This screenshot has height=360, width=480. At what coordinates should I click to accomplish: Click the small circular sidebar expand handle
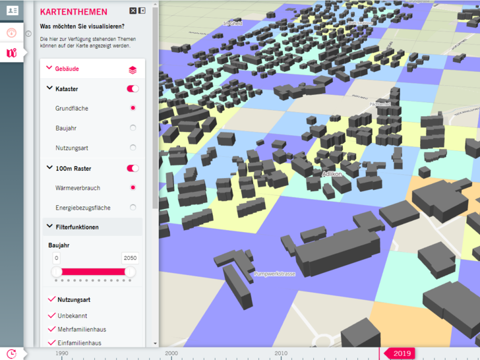click(x=28, y=34)
